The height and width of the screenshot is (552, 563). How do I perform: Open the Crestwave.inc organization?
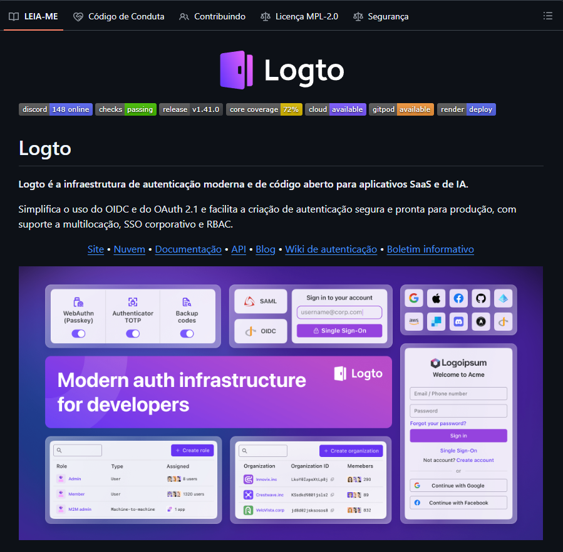tap(270, 494)
